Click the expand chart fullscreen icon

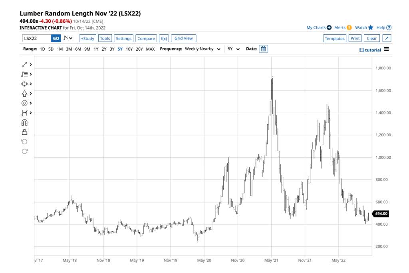[x=386, y=38]
